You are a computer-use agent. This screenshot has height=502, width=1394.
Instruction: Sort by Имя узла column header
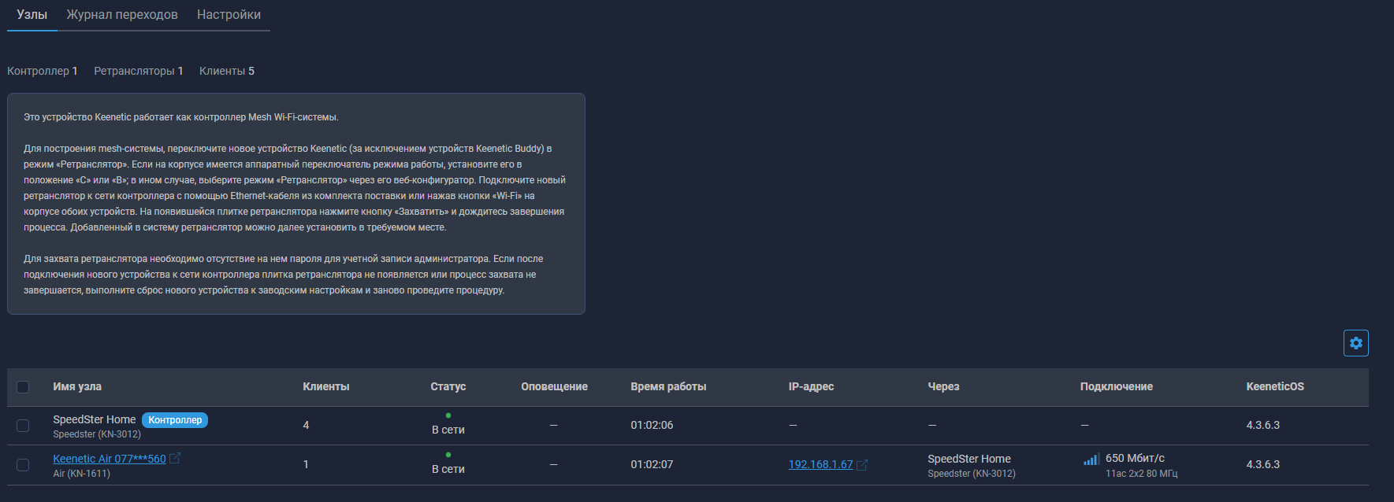point(77,386)
